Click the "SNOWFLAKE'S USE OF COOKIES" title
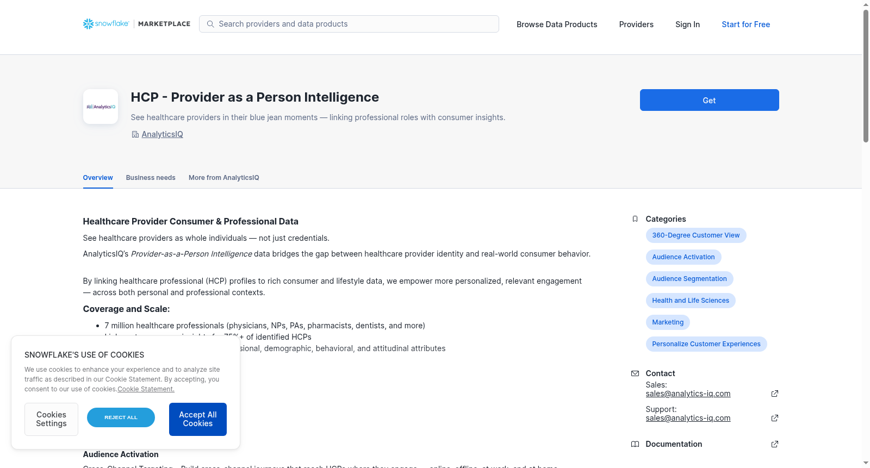The width and height of the screenshot is (870, 468). (x=84, y=355)
